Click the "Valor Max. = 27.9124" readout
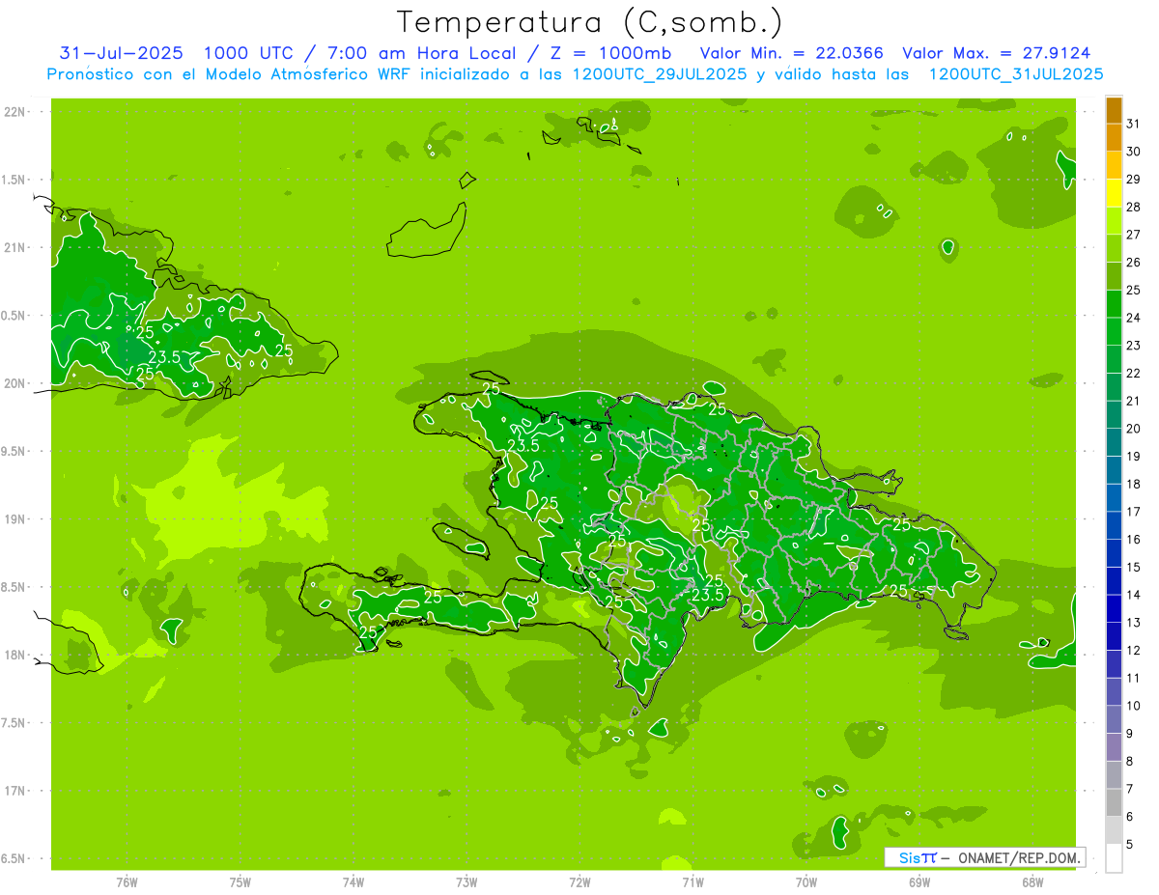 997,53
